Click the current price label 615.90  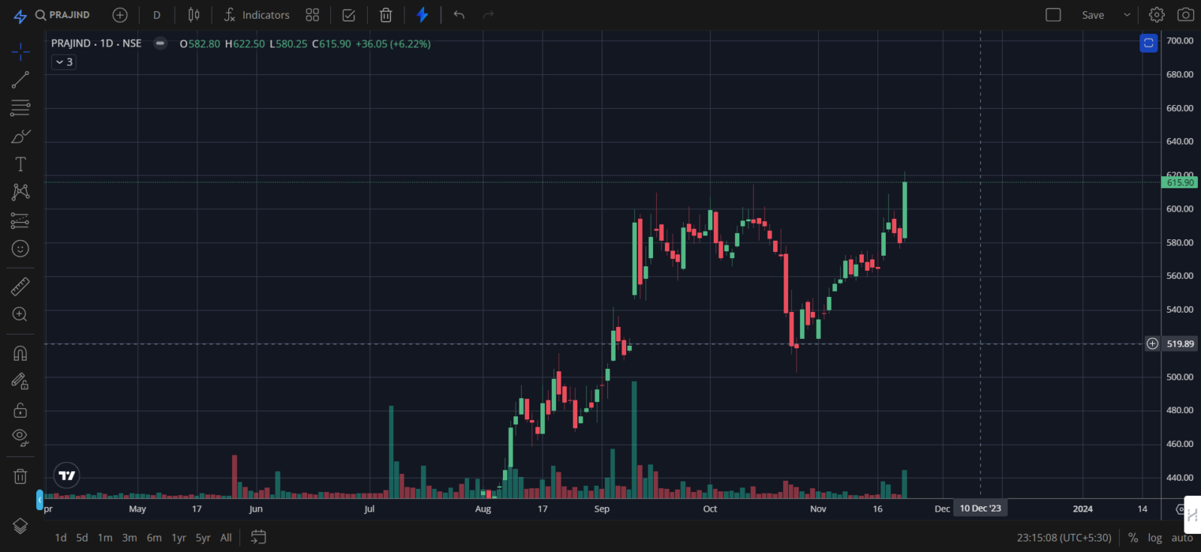pyautogui.click(x=1180, y=182)
